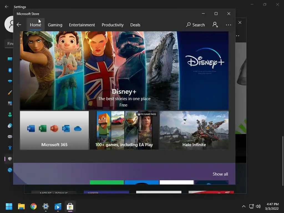This screenshot has height=213, width=284.
Task: Open File Explorer from the taskbar
Action: [21, 206]
